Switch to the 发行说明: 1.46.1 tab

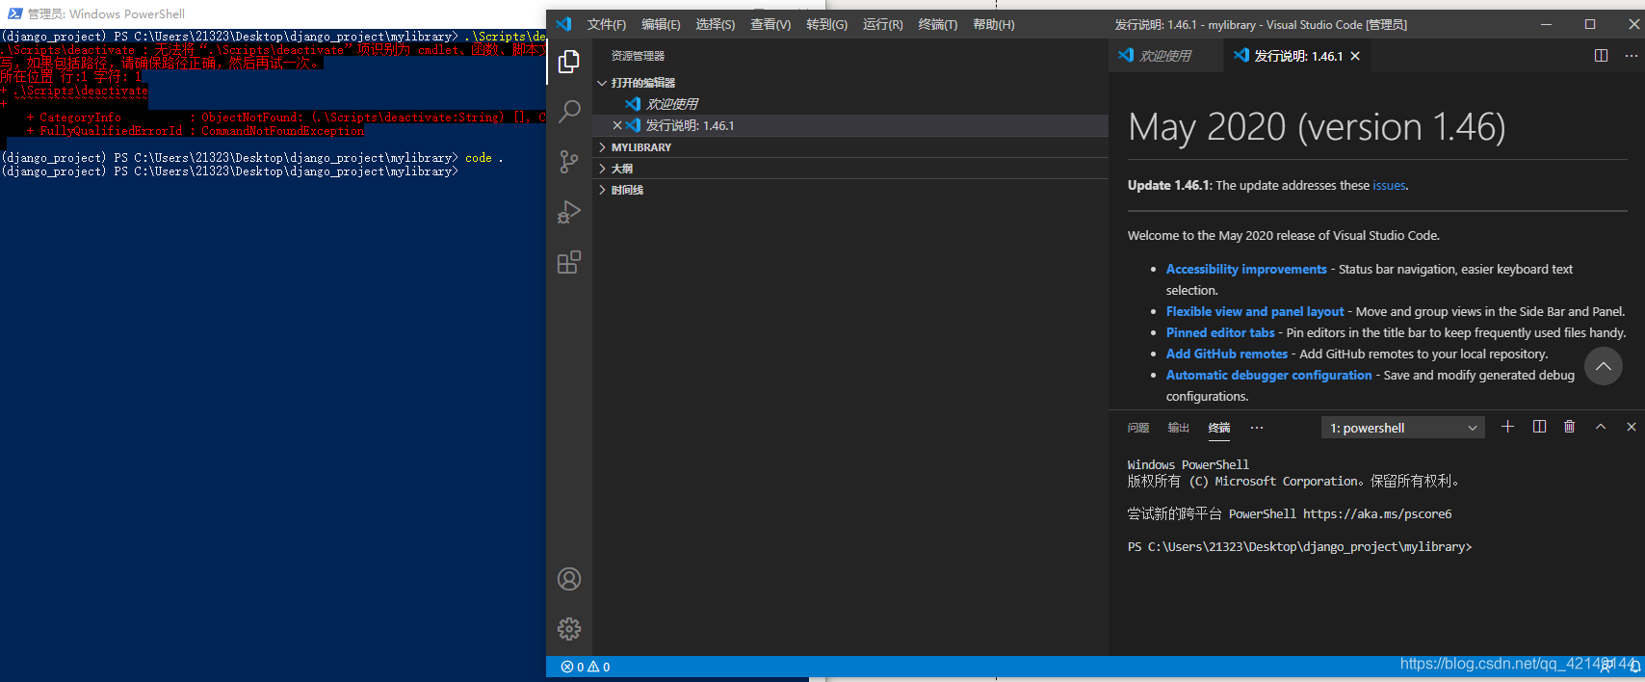[x=1295, y=56]
